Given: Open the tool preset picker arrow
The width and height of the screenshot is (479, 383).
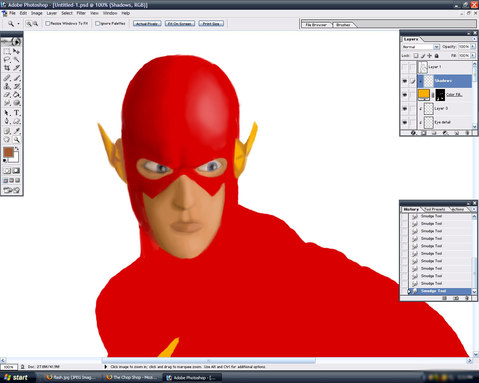Looking at the screenshot, I should point(18,24).
